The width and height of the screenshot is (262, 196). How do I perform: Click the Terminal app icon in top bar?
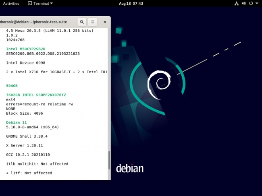click(30, 3)
